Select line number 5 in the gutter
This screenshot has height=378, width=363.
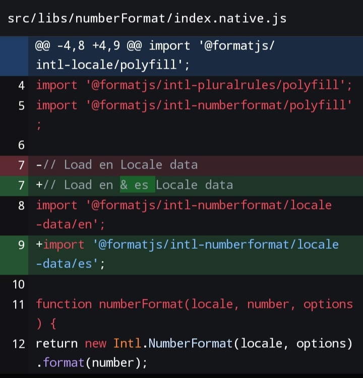[22, 106]
